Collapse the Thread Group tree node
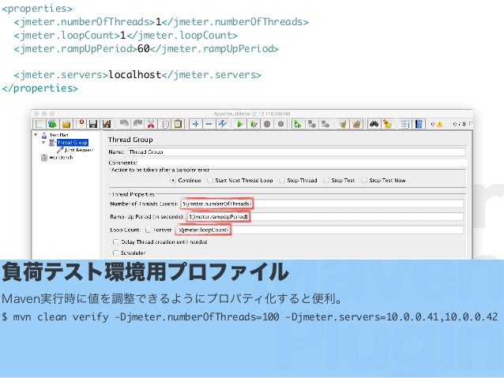The image size is (504, 378). point(43,143)
